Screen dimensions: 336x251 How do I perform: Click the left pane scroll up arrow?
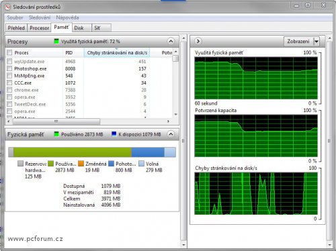coord(183,38)
